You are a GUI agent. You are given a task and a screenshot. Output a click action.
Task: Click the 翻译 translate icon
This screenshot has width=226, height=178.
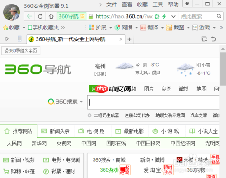coord(143,28)
